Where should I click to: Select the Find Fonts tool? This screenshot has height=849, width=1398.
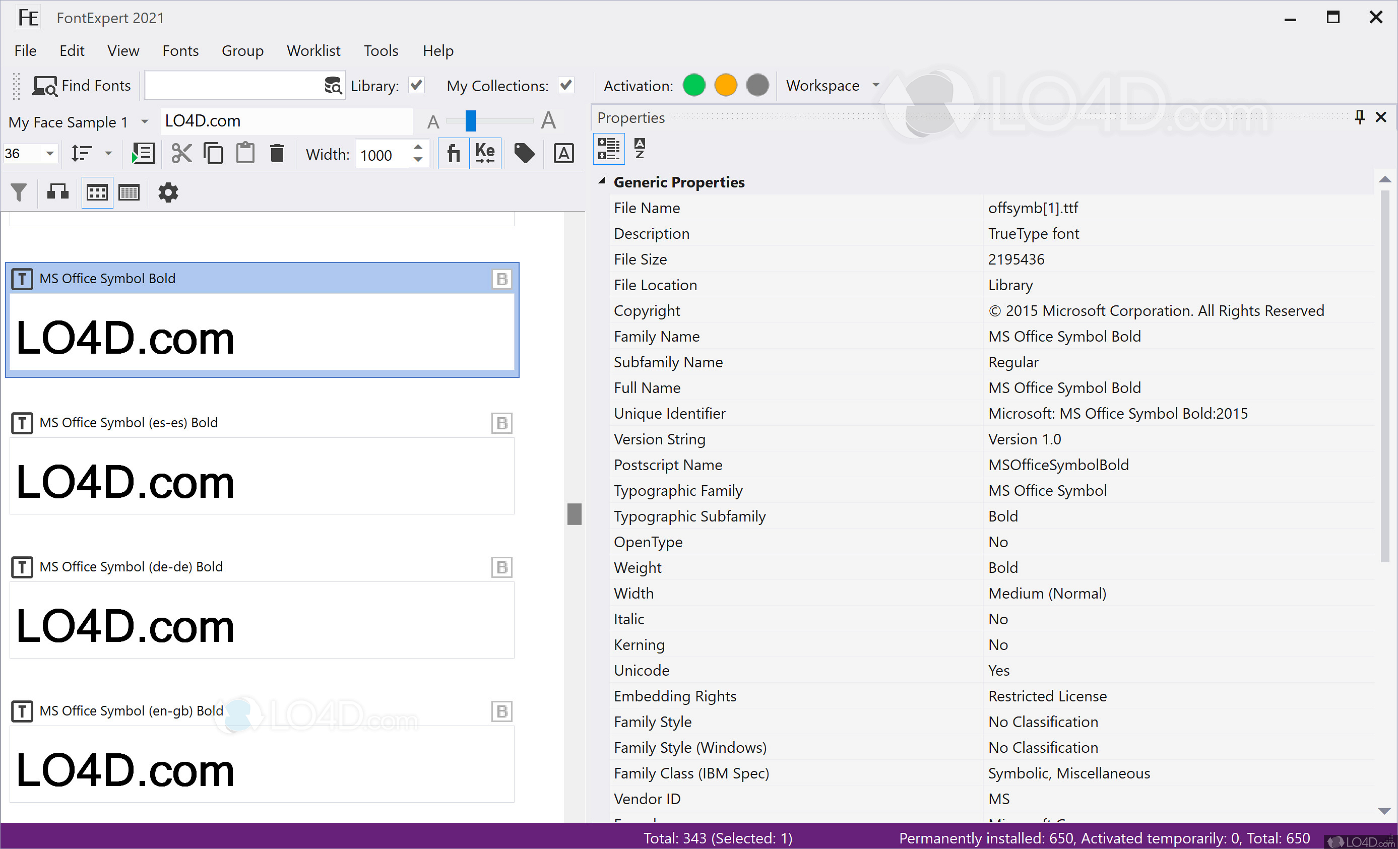point(81,85)
